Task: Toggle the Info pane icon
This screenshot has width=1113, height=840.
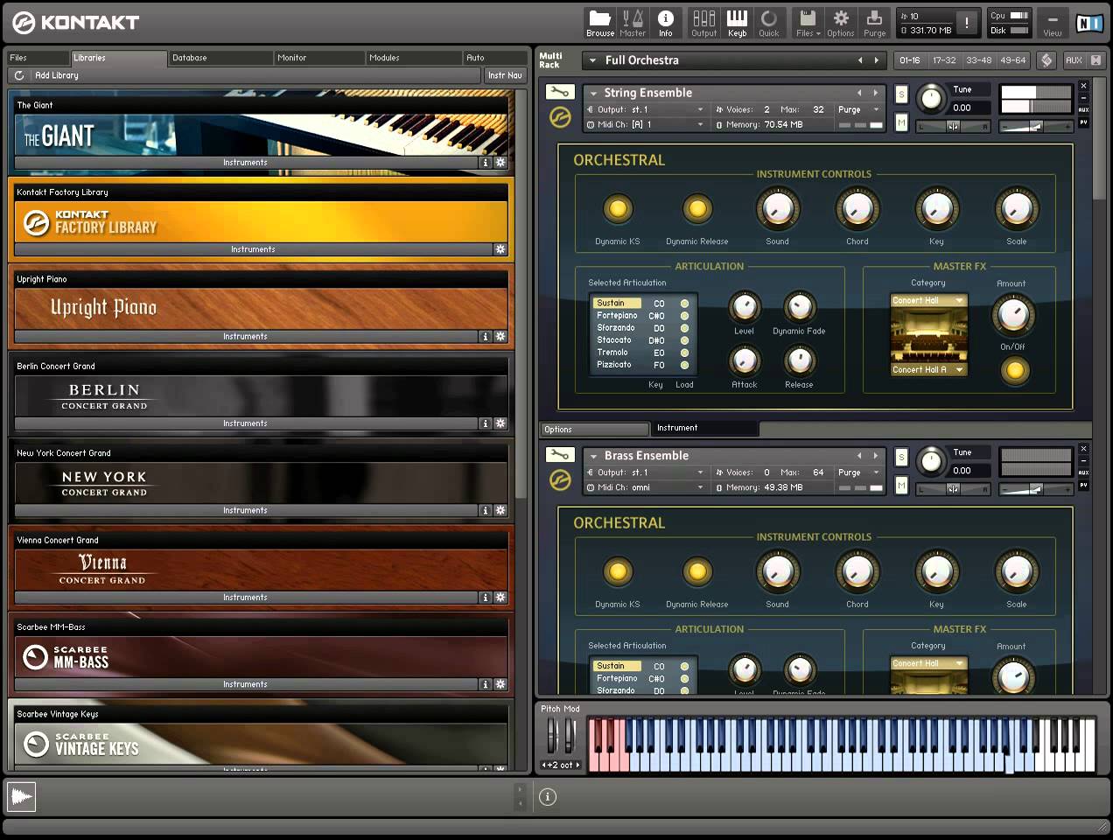Action: point(666,23)
